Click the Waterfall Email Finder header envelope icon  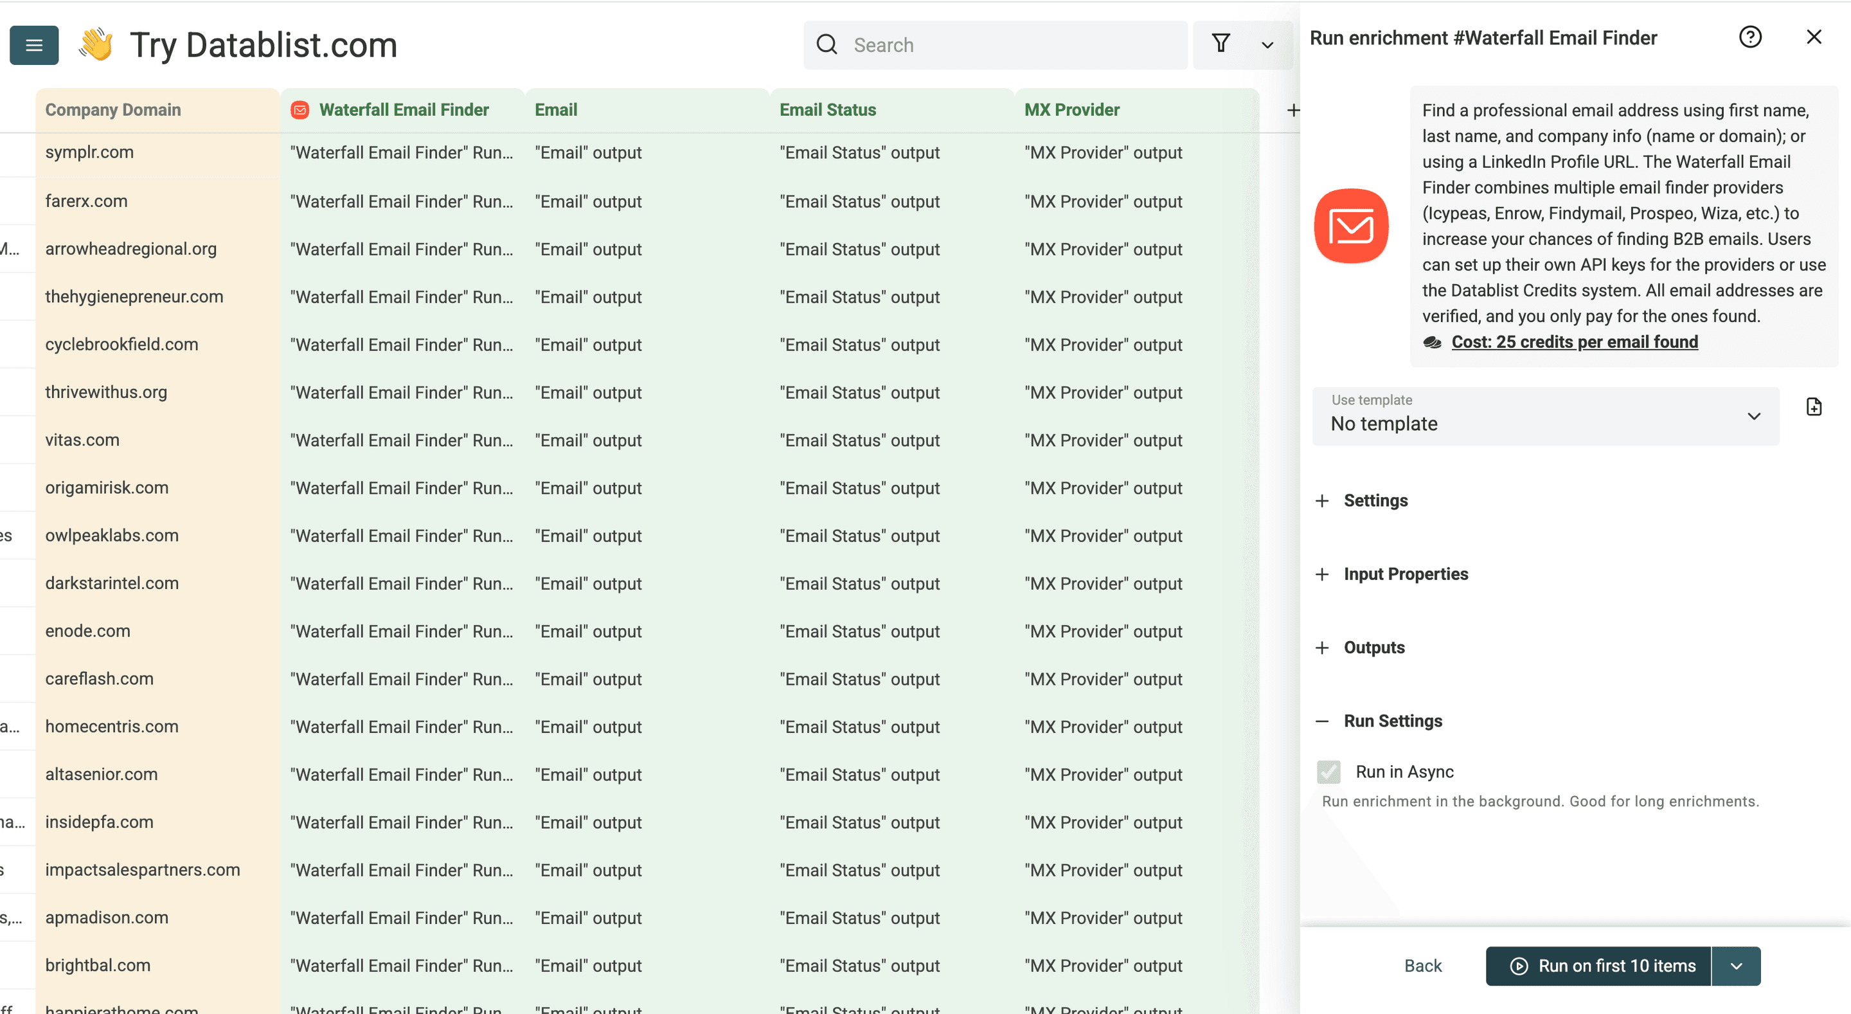pyautogui.click(x=300, y=110)
